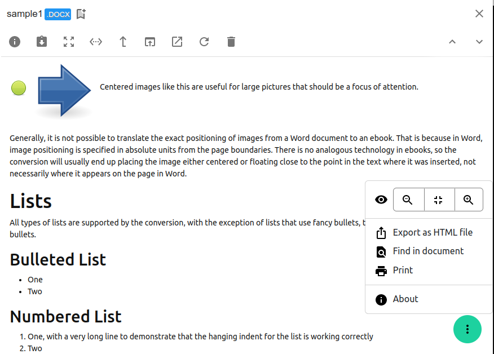Go to the next item with the down chevron

479,42
